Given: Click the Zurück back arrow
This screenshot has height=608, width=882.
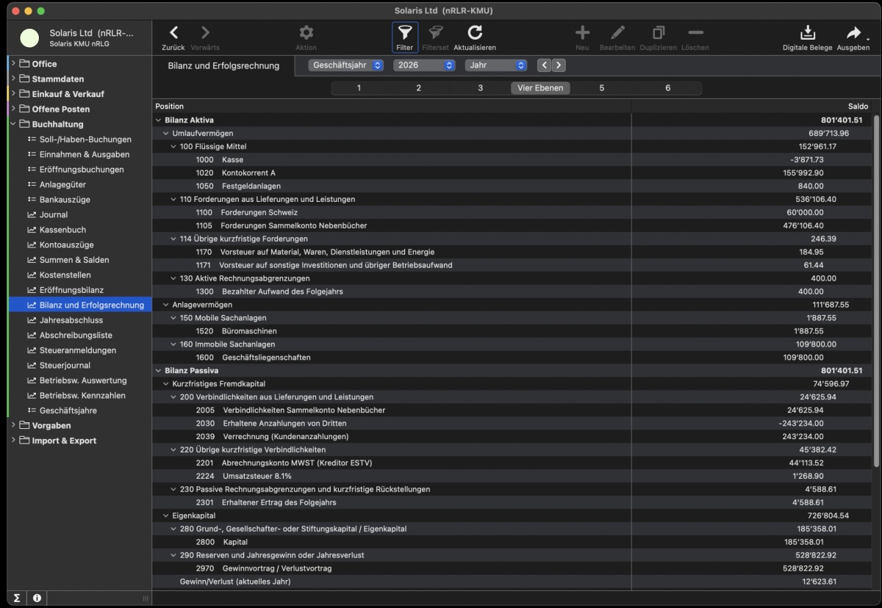Looking at the screenshot, I should 173,33.
